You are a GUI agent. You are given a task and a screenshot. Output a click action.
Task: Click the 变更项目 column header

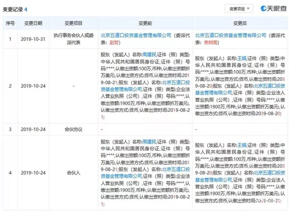(x=73, y=23)
